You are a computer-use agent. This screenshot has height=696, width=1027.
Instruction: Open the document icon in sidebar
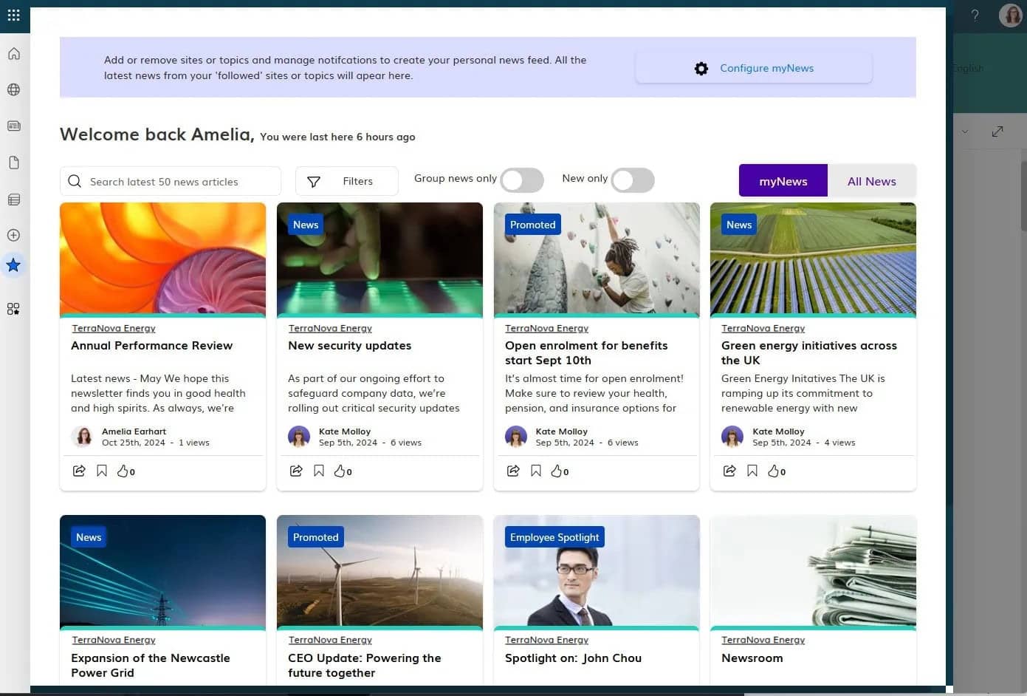tap(14, 163)
